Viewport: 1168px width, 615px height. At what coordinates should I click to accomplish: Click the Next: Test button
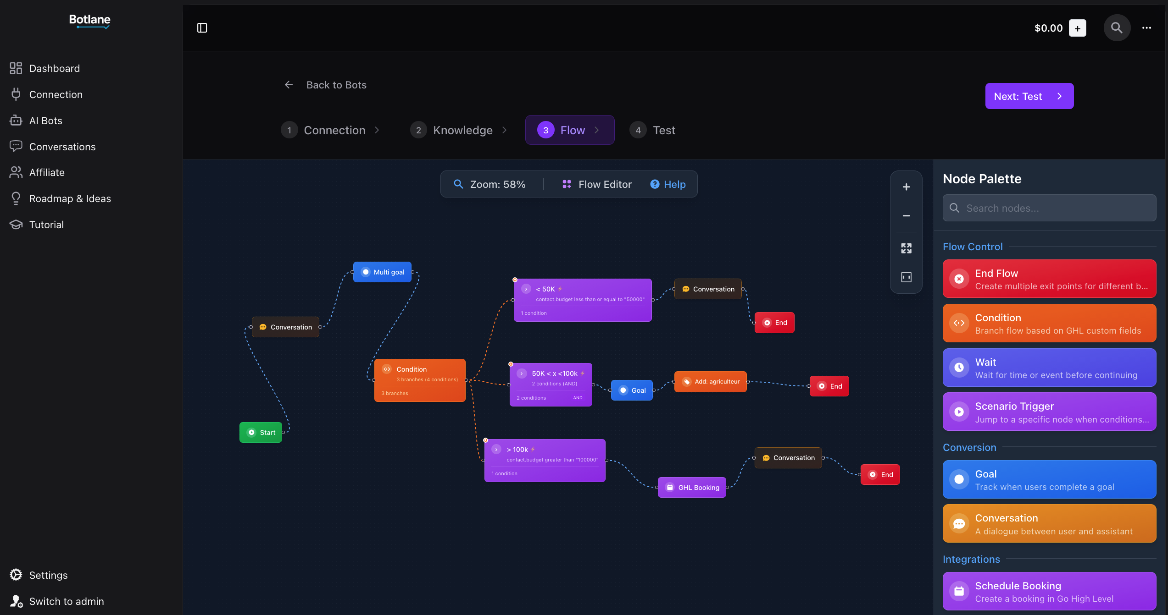tap(1029, 96)
